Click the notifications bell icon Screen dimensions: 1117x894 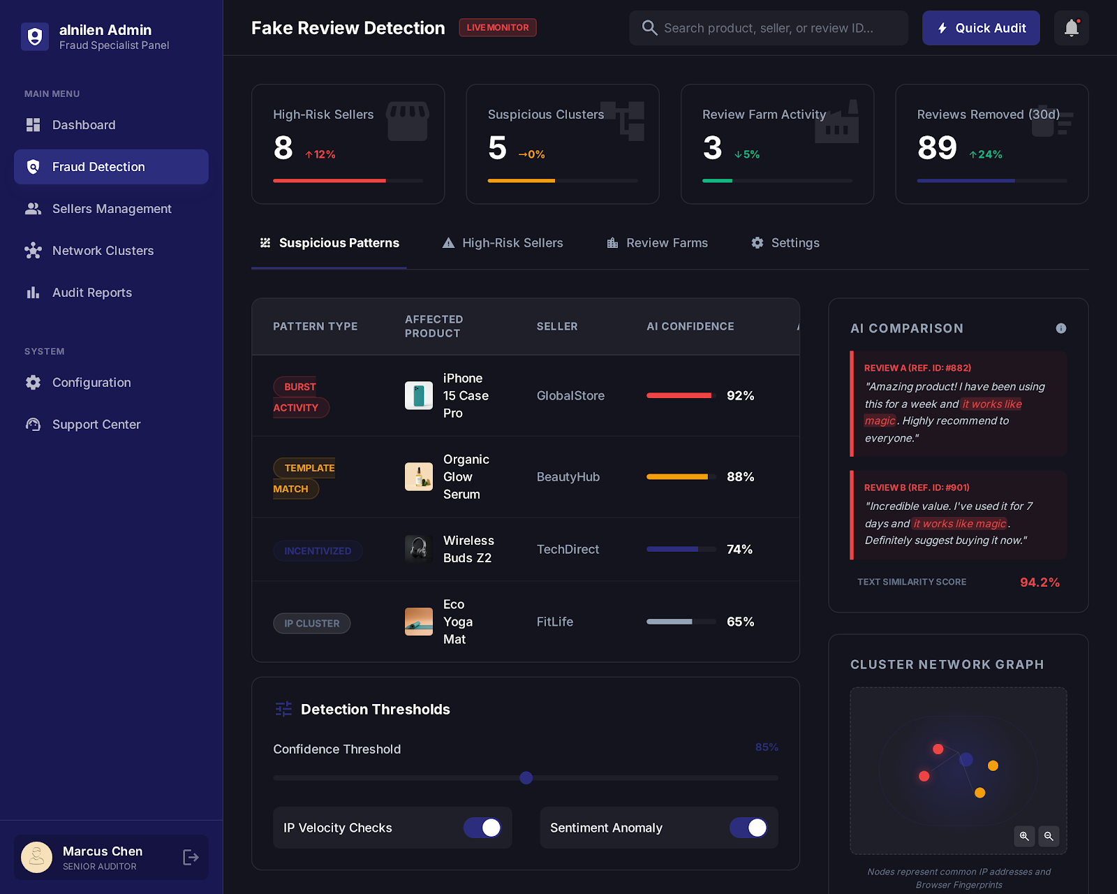(x=1071, y=28)
